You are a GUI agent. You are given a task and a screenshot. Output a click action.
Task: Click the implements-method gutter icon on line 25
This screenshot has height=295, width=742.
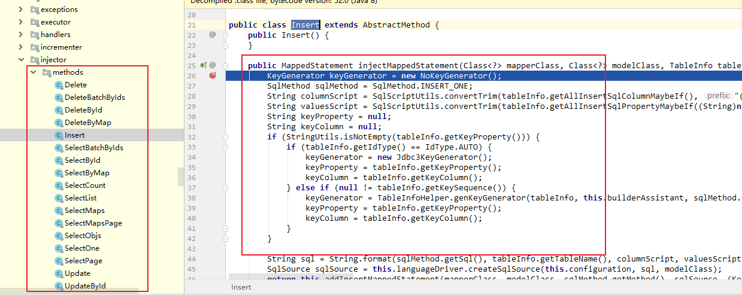203,65
